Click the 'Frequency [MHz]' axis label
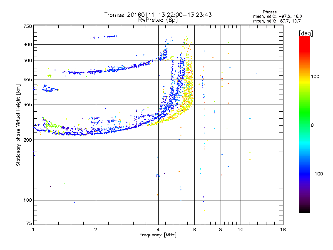Image resolution: width=333 pixels, height=250 pixels. coord(158,235)
